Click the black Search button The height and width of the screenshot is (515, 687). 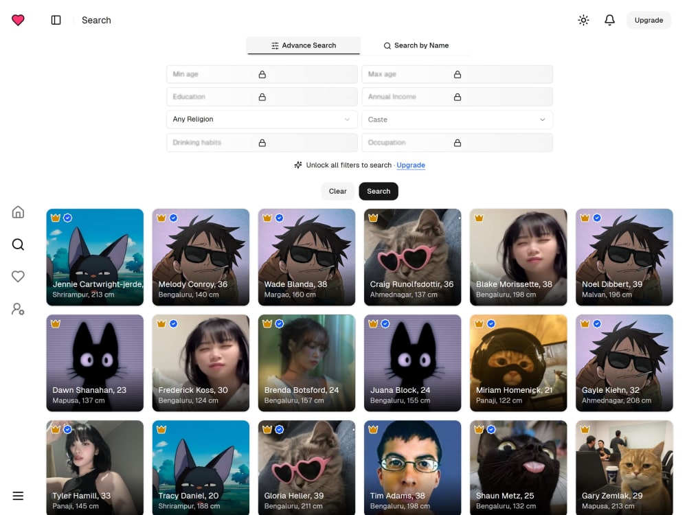[x=379, y=192]
